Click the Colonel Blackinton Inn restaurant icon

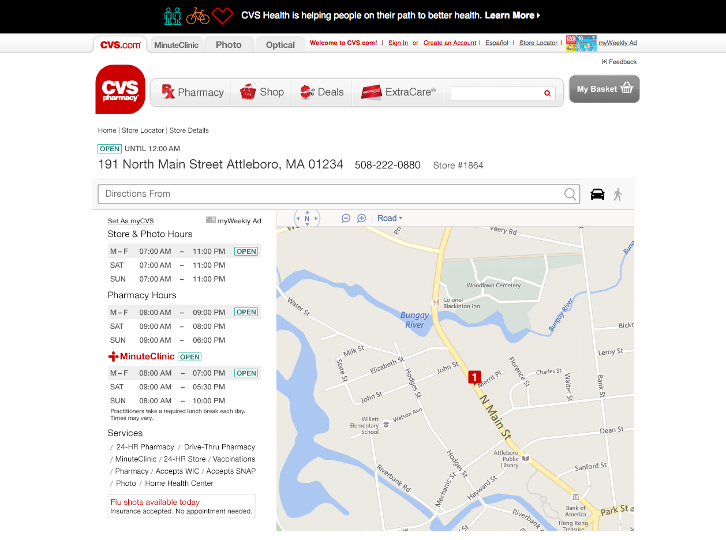[436, 302]
